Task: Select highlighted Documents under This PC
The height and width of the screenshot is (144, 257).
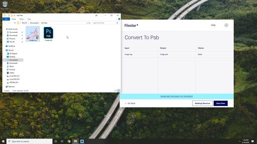Action: [13, 60]
